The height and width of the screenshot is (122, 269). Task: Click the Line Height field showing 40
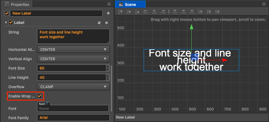click(71, 77)
